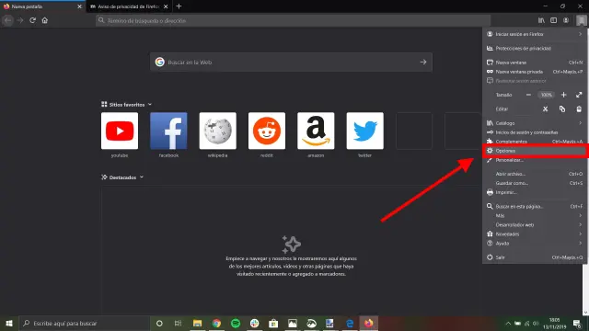
Task: Close the Aviso de privacidad tab
Action: (166, 6)
